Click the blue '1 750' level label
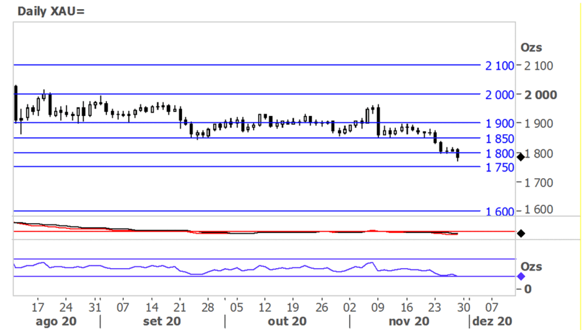 (x=500, y=168)
